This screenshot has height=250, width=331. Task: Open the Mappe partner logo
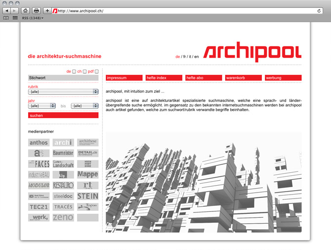coord(87,175)
